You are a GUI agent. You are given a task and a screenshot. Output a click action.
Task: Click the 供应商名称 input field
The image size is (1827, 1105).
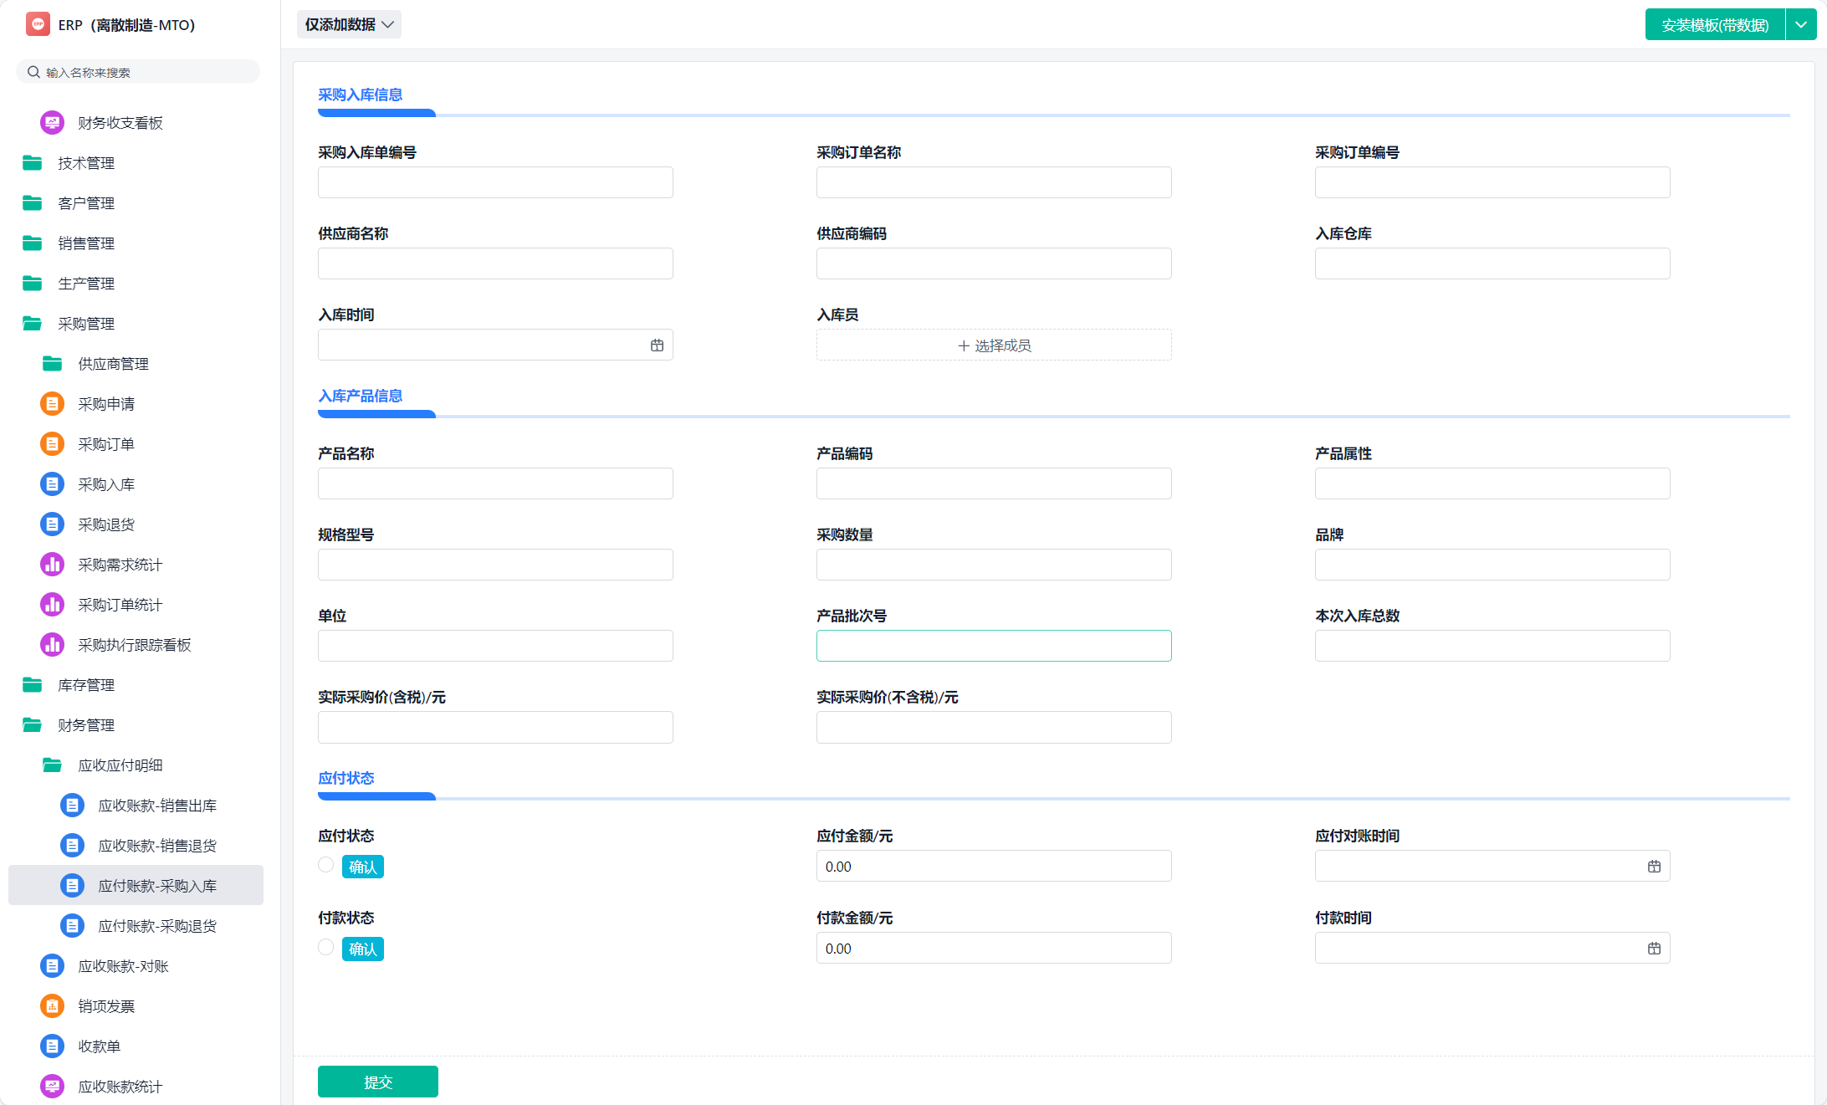[495, 263]
